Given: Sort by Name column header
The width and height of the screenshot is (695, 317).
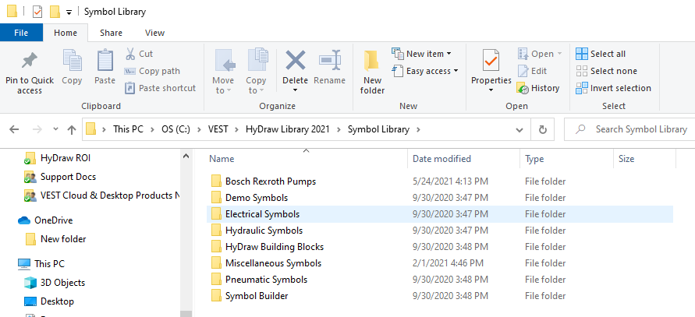Looking at the screenshot, I should click(x=222, y=159).
